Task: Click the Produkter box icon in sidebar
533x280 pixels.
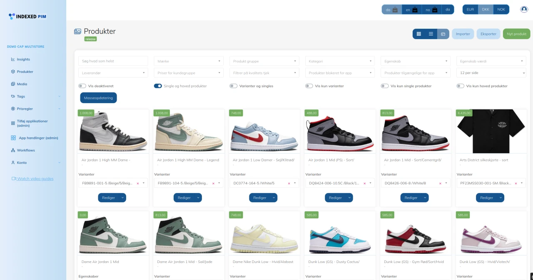Action: click(13, 72)
